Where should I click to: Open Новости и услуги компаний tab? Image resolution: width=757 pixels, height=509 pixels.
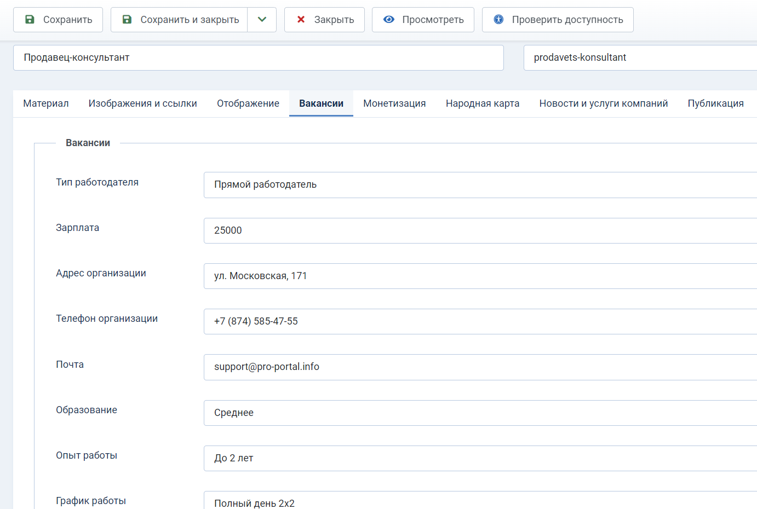603,103
